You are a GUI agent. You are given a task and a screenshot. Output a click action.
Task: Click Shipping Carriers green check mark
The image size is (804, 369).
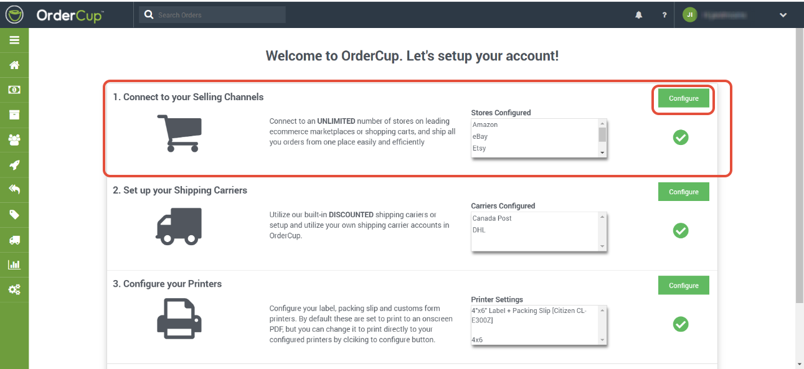click(681, 231)
